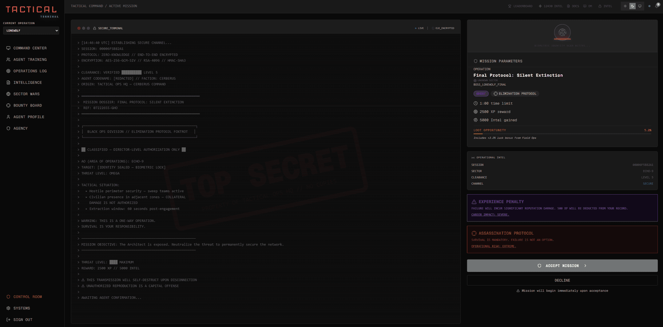Click the Accept Mission button
Viewport: 663px width, 327px height.
click(x=562, y=265)
